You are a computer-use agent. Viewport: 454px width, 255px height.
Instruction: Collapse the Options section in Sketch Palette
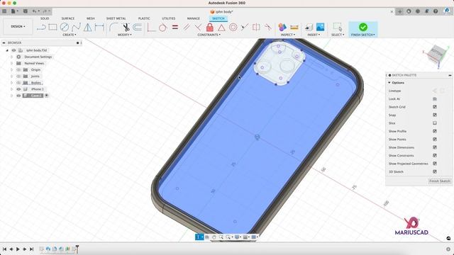point(389,83)
